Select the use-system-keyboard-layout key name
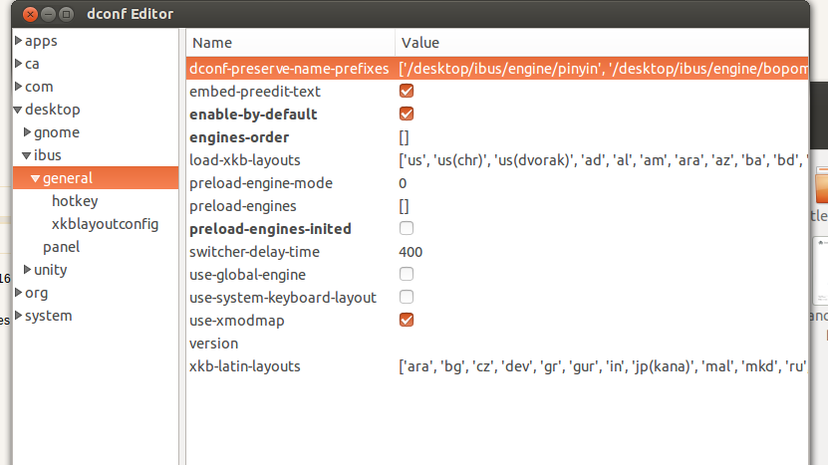 point(283,298)
